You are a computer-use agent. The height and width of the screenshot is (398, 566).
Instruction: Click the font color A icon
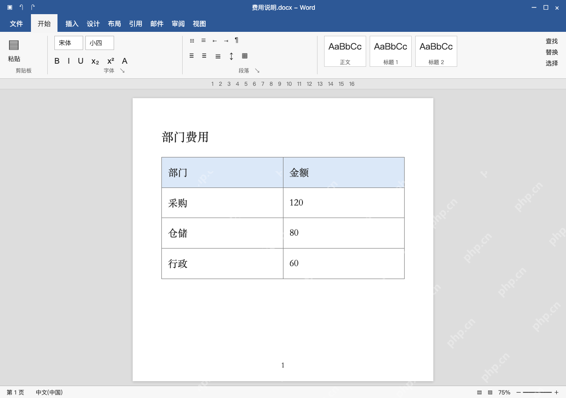coord(125,61)
